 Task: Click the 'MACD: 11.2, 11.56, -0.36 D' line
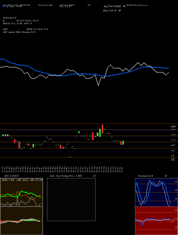(17, 23)
